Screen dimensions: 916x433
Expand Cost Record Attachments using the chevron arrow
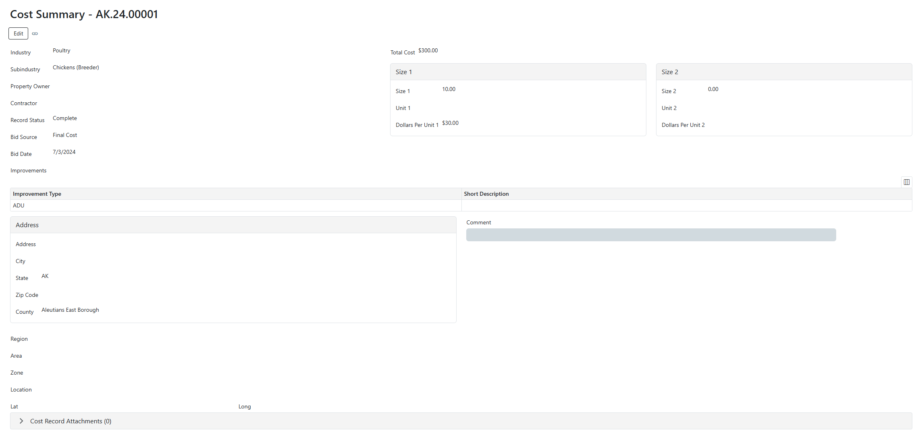pos(21,421)
